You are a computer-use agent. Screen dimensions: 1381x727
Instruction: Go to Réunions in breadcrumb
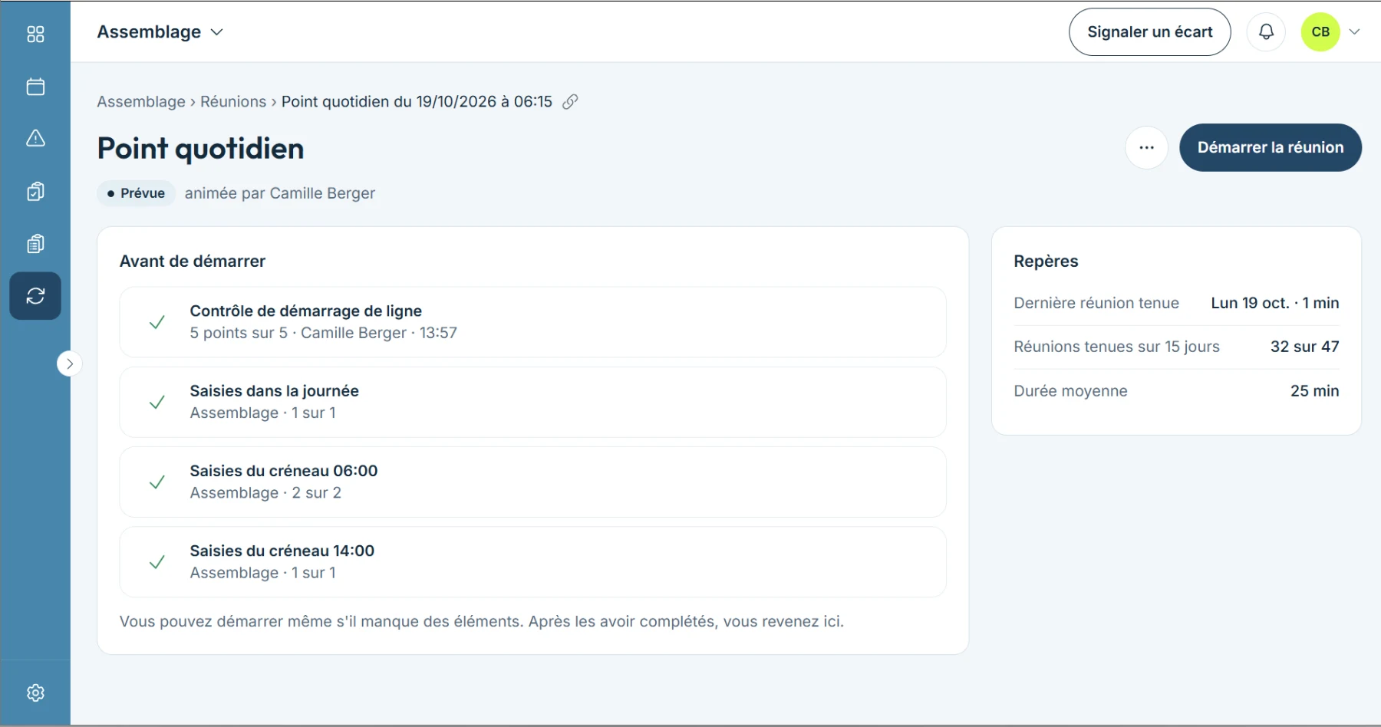tap(233, 102)
